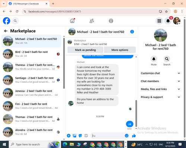
Task: Click browser reload icon
Action: pyautogui.click(x=17, y=11)
